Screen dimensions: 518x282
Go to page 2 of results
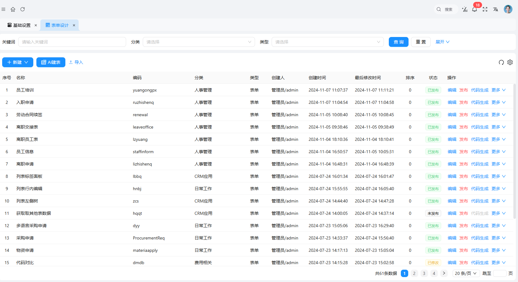tap(414, 273)
